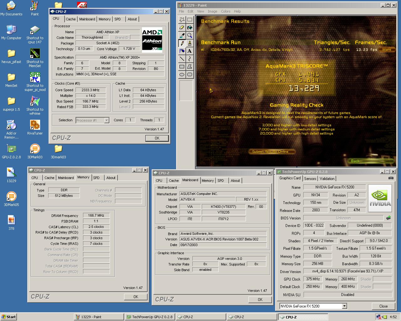Screen dimensions: 401x321
Task: Open Add or Remove Programs shortcut
Action: (x=11, y=129)
